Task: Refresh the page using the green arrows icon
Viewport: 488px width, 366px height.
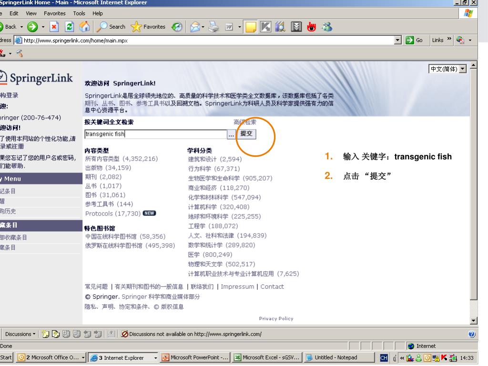Action: (x=69, y=27)
